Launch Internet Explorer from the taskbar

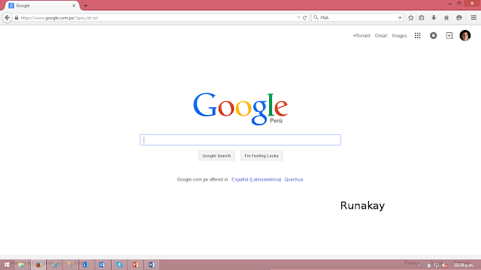[x=55, y=265]
